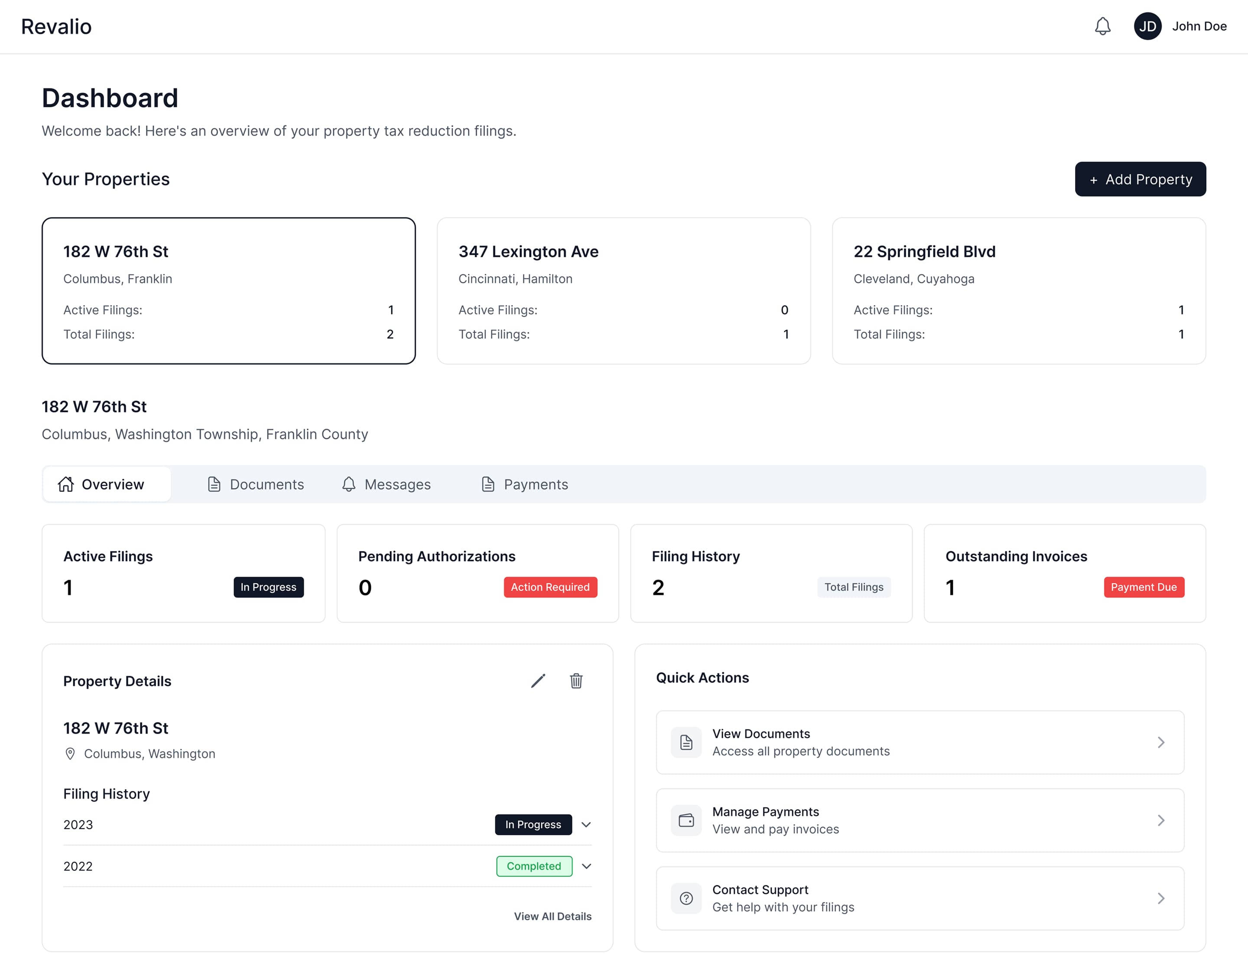Click location pin next to Columbus, Washington
The width and height of the screenshot is (1248, 972).
(x=70, y=754)
